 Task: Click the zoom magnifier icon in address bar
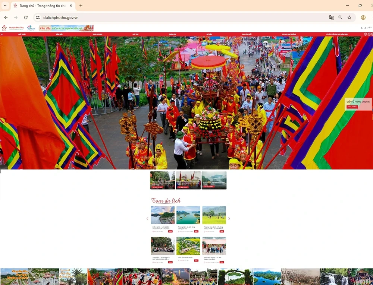pyautogui.click(x=341, y=18)
